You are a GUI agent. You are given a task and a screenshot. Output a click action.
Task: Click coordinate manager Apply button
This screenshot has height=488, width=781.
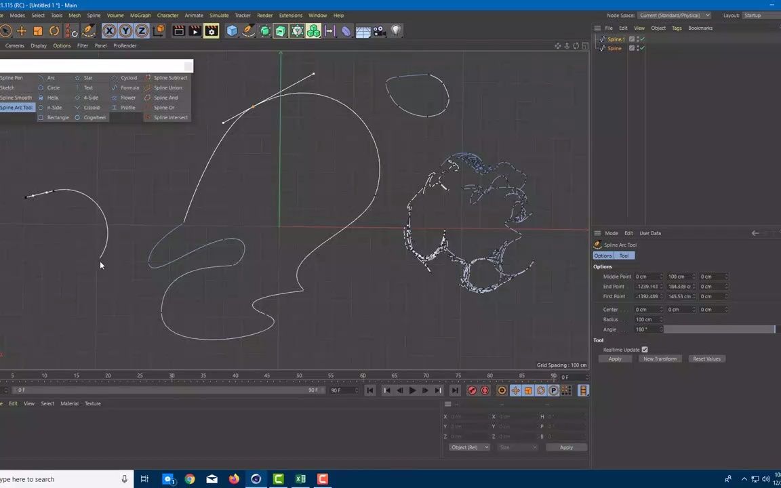566,447
